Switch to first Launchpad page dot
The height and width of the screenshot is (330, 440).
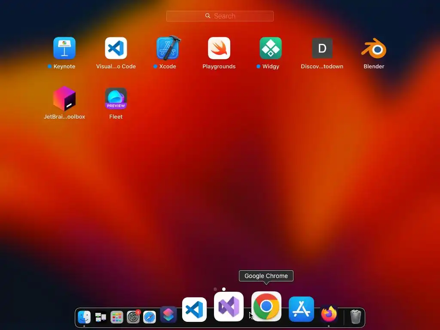[215, 289]
